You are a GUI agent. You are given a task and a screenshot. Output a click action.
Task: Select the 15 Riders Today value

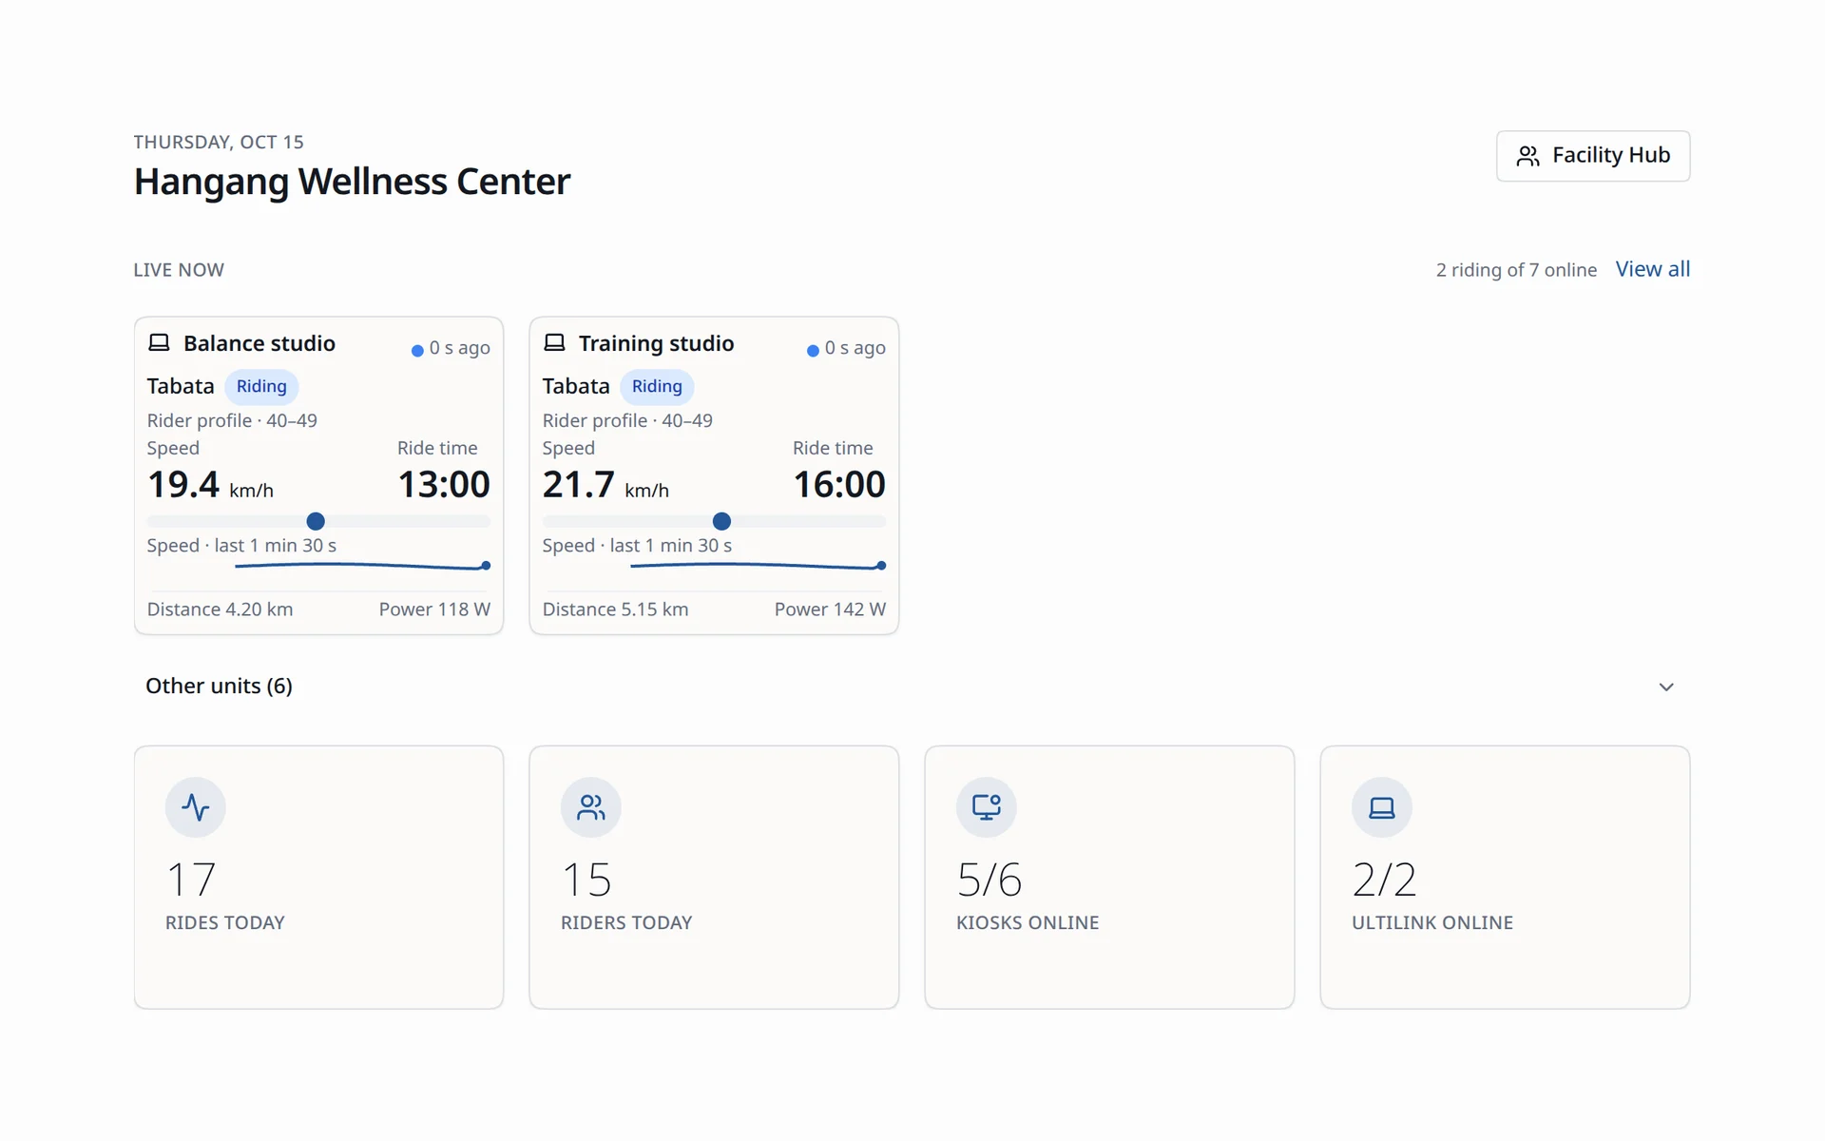pos(586,880)
